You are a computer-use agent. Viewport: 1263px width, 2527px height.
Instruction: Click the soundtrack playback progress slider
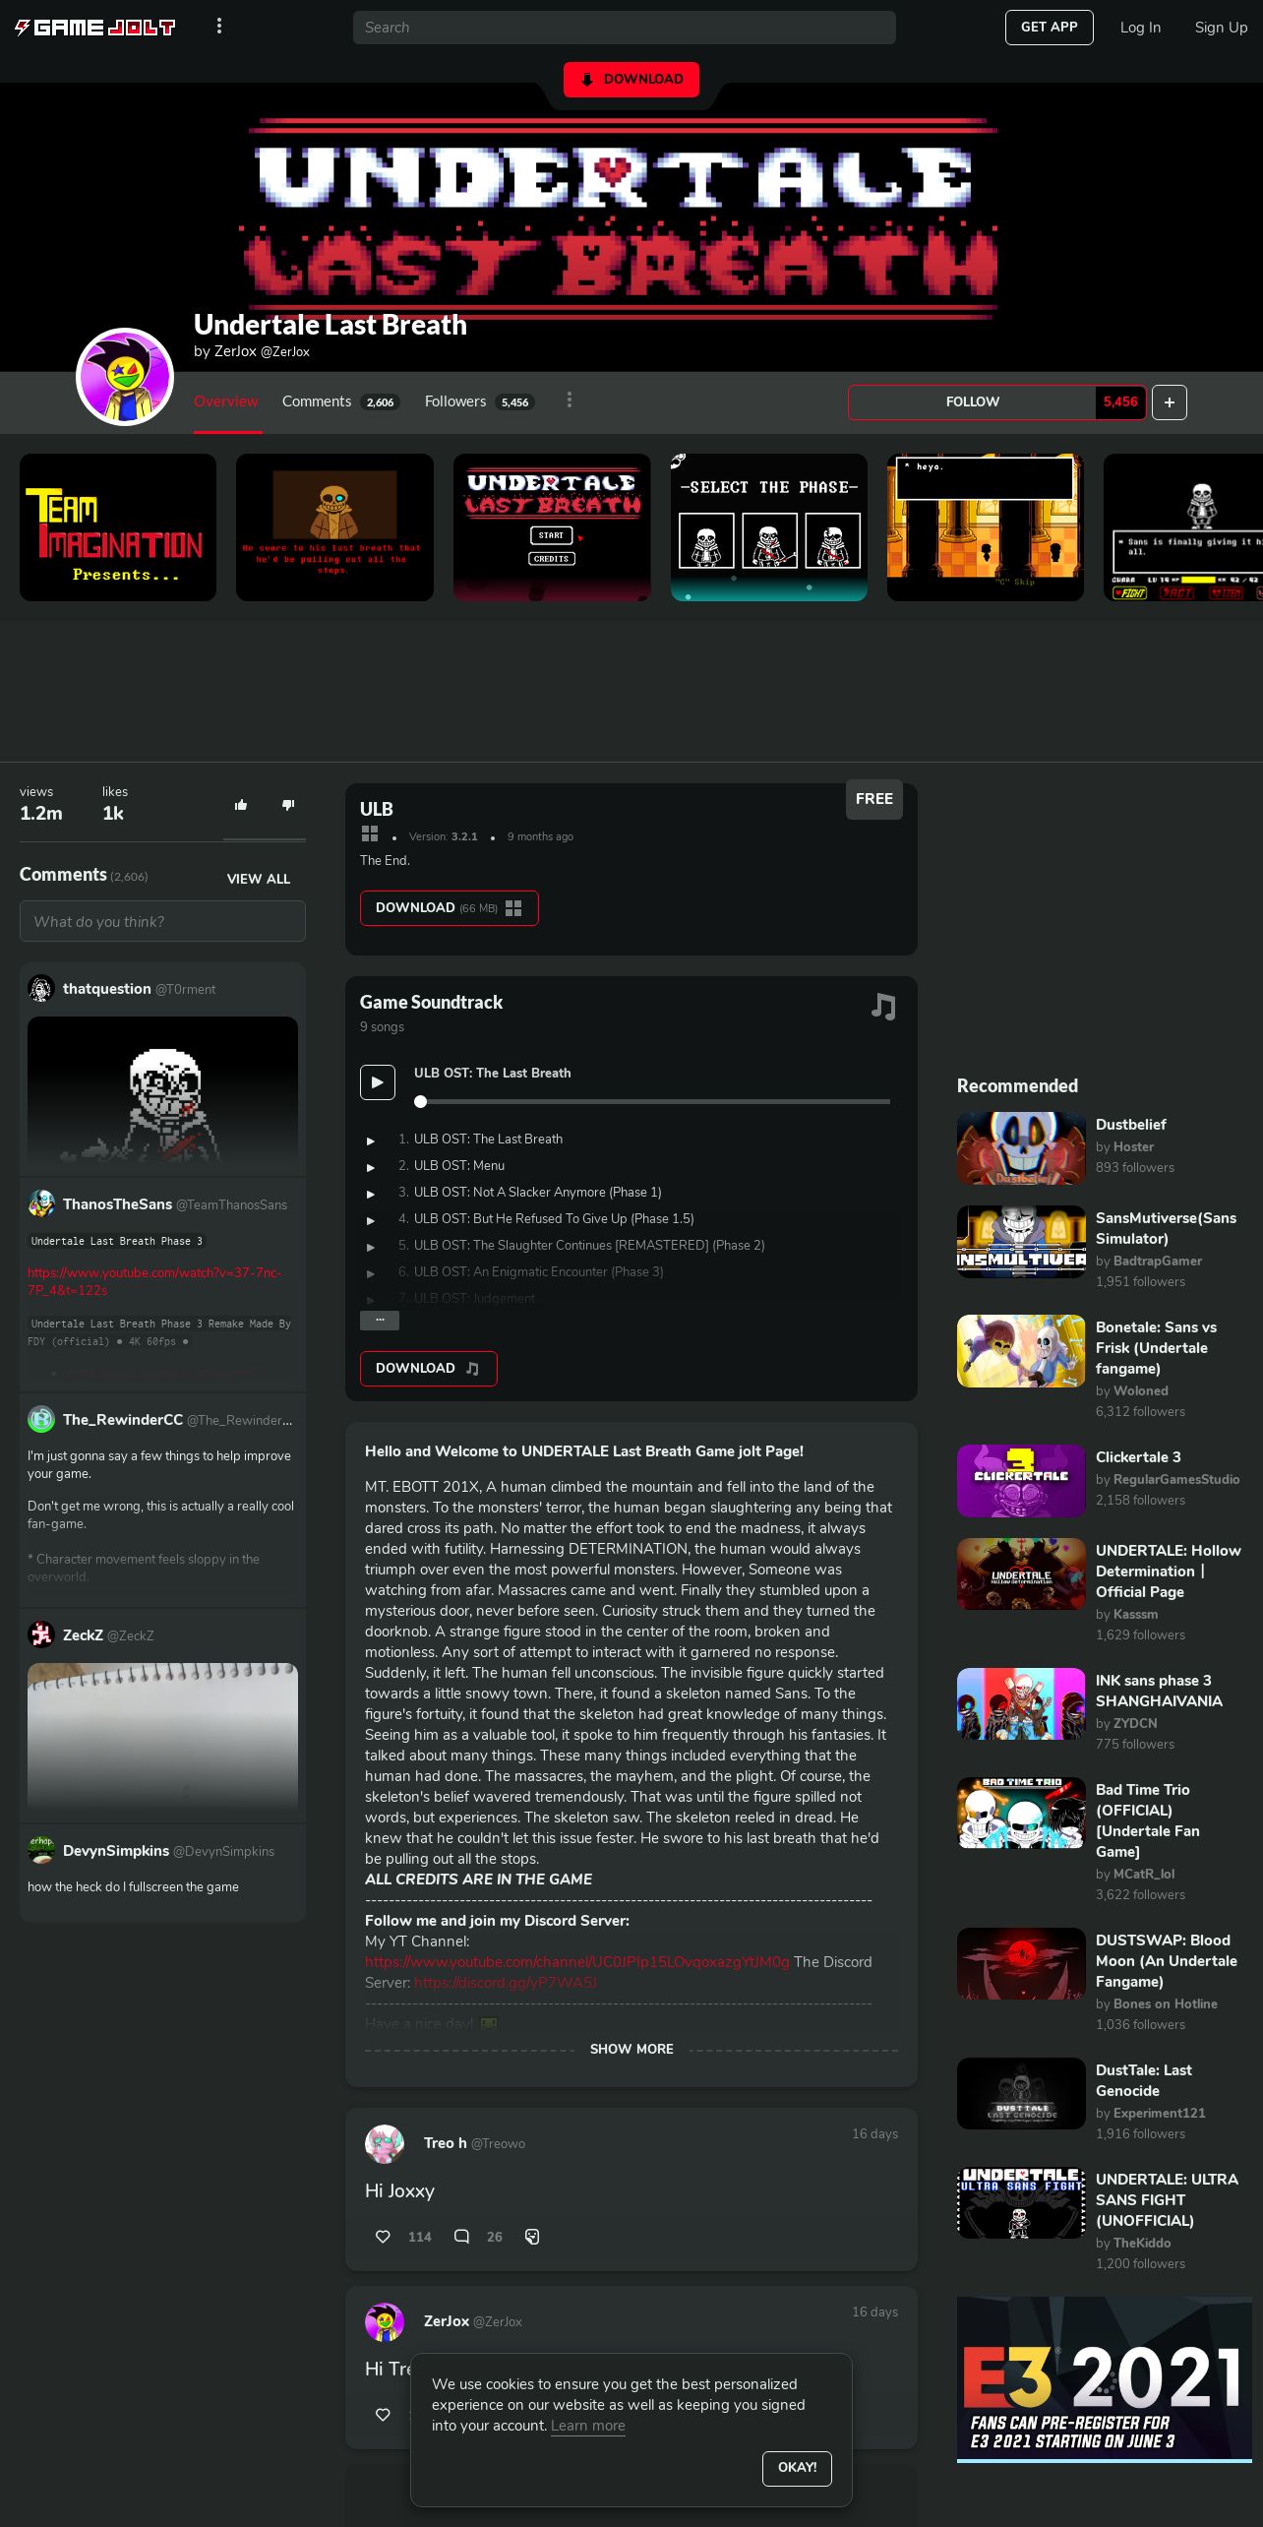(x=653, y=1102)
